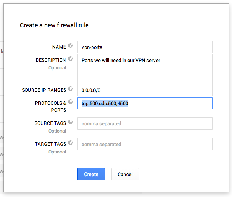Click the DESCRIPTION label text

coord(51,60)
